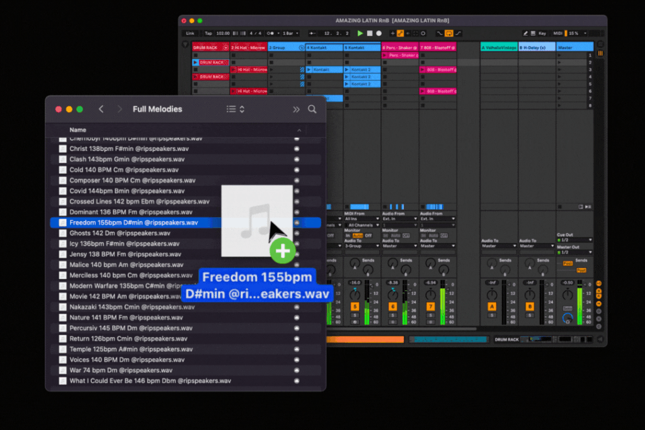
Task: Open 1 Bar quantization dropdown
Action: (290, 33)
